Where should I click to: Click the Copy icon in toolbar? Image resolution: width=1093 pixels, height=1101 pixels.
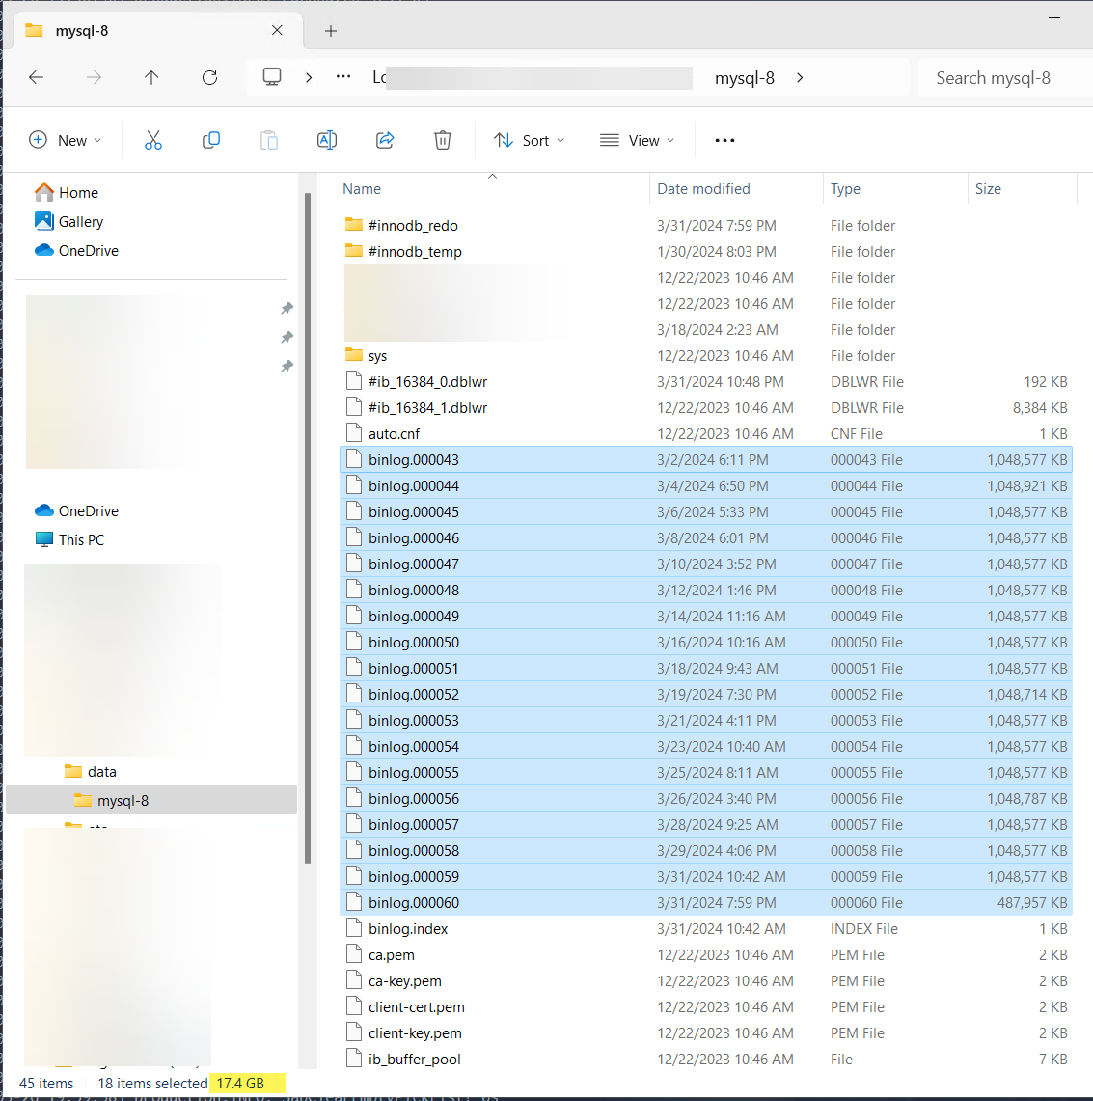click(211, 140)
